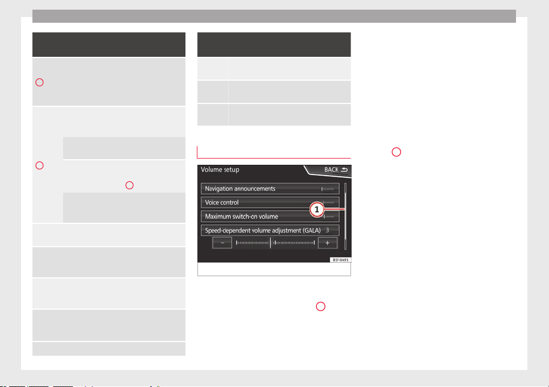Select the Navigation announcements volume option
549x387 pixels.
click(270, 189)
